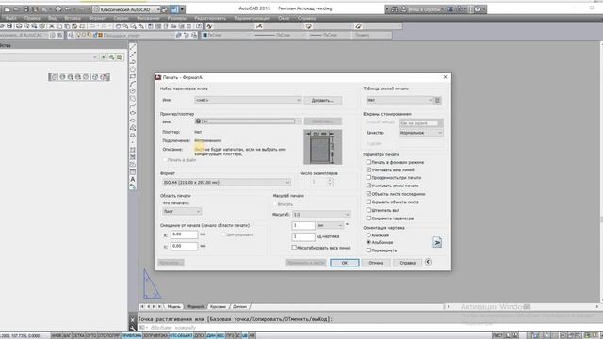The width and height of the screenshot is (603, 339).
Task: Select Альбомная orientation radio button
Action: [x=368, y=242]
